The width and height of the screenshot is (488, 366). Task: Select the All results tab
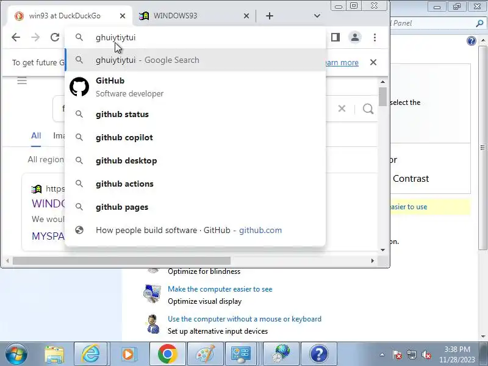(36, 135)
